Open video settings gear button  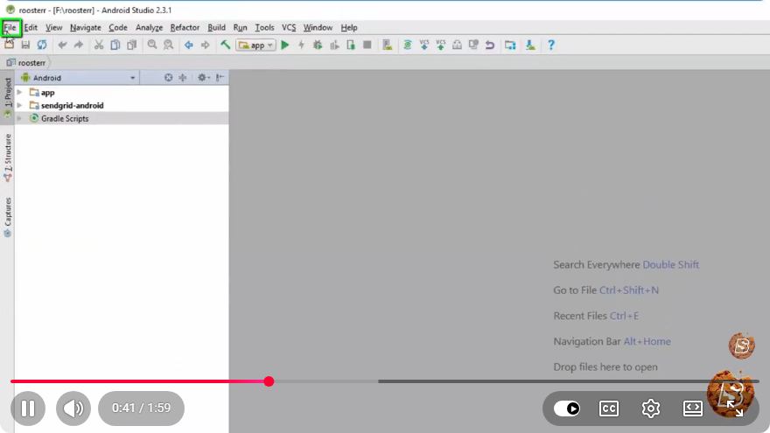click(x=651, y=409)
